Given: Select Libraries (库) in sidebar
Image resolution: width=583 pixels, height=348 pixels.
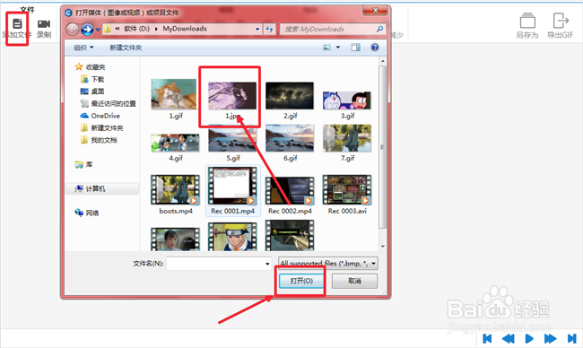Looking at the screenshot, I should [84, 164].
